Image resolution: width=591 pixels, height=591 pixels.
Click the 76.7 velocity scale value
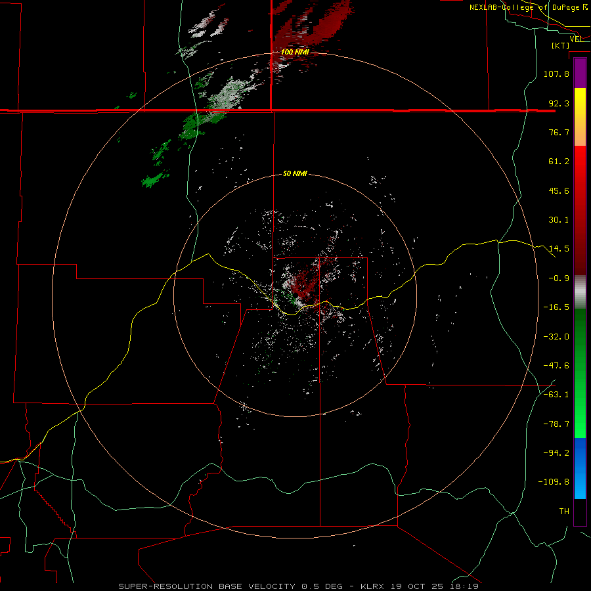[559, 132]
